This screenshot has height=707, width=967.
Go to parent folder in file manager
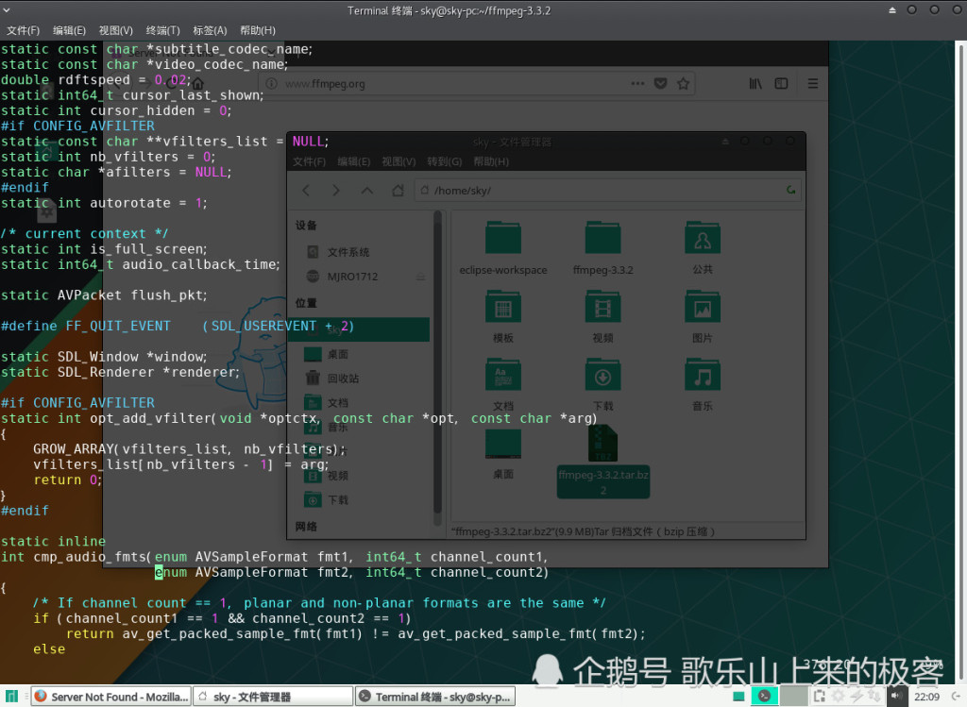point(367,191)
